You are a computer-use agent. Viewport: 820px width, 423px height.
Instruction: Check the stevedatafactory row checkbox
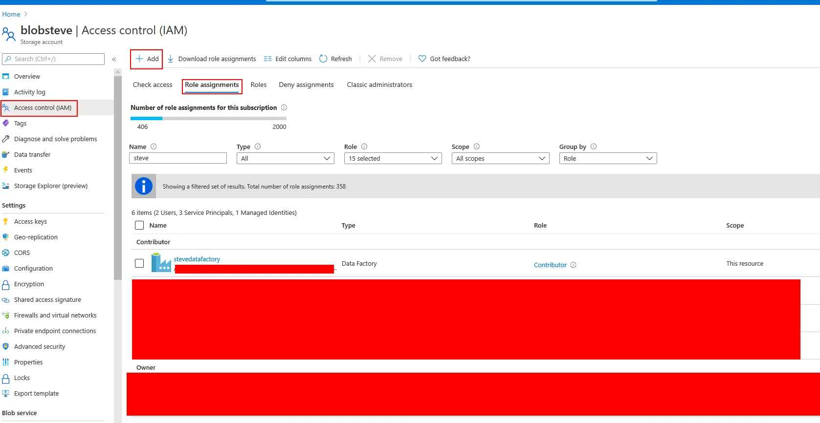coord(139,263)
